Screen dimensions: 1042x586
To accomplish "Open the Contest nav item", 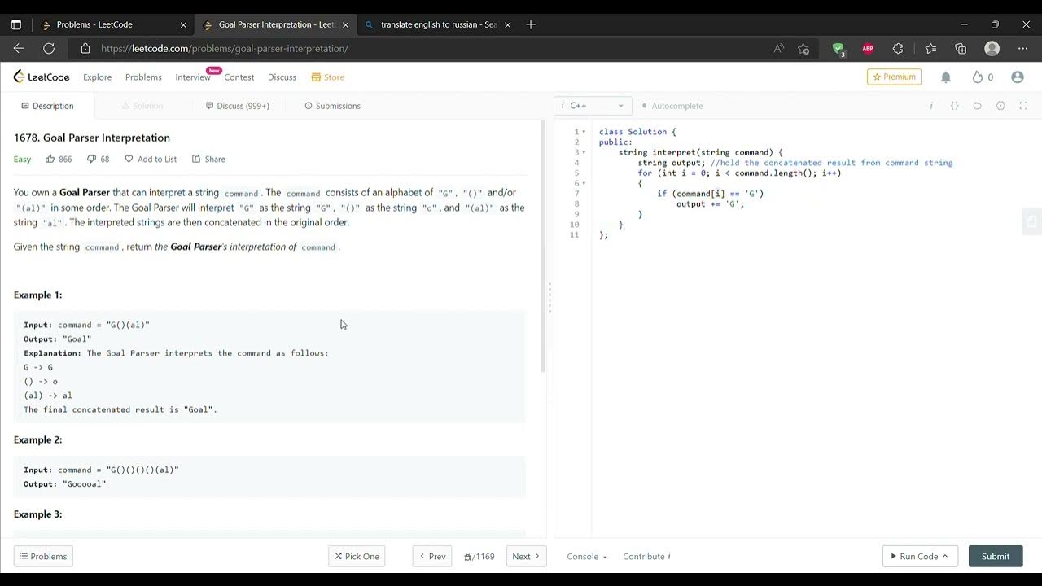I will pyautogui.click(x=239, y=77).
